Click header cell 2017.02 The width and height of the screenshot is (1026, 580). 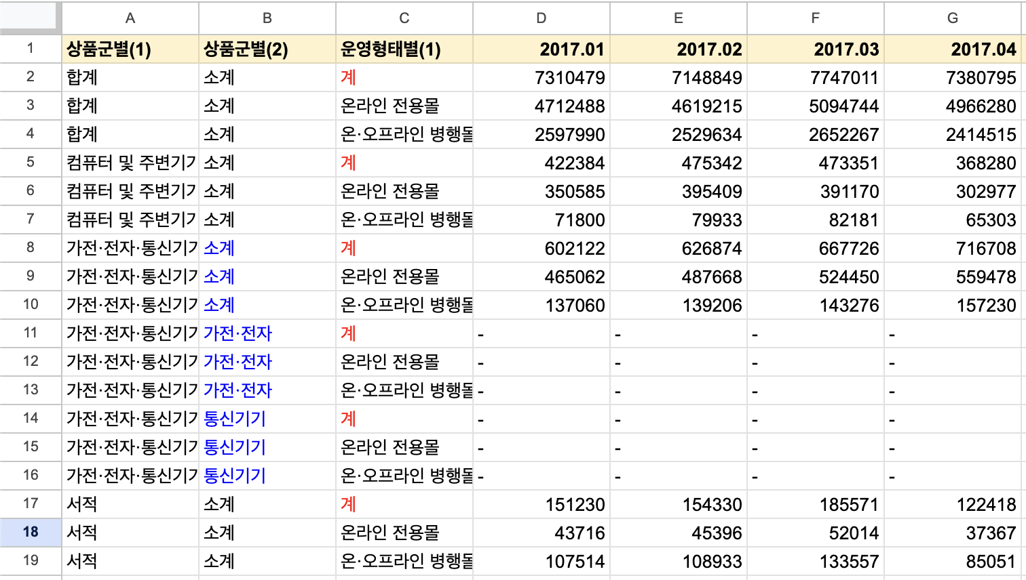(679, 49)
